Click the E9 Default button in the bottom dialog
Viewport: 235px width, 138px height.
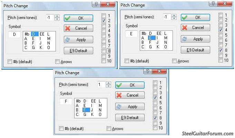(130, 118)
